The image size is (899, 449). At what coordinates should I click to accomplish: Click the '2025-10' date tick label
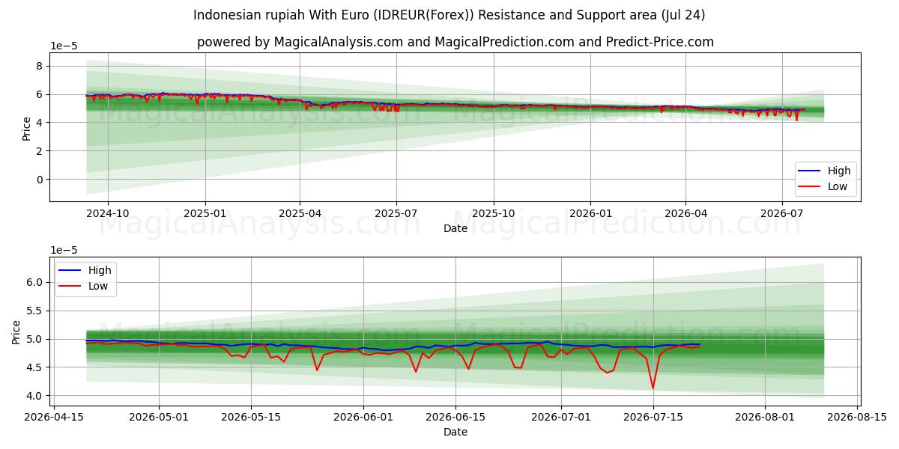(x=494, y=213)
